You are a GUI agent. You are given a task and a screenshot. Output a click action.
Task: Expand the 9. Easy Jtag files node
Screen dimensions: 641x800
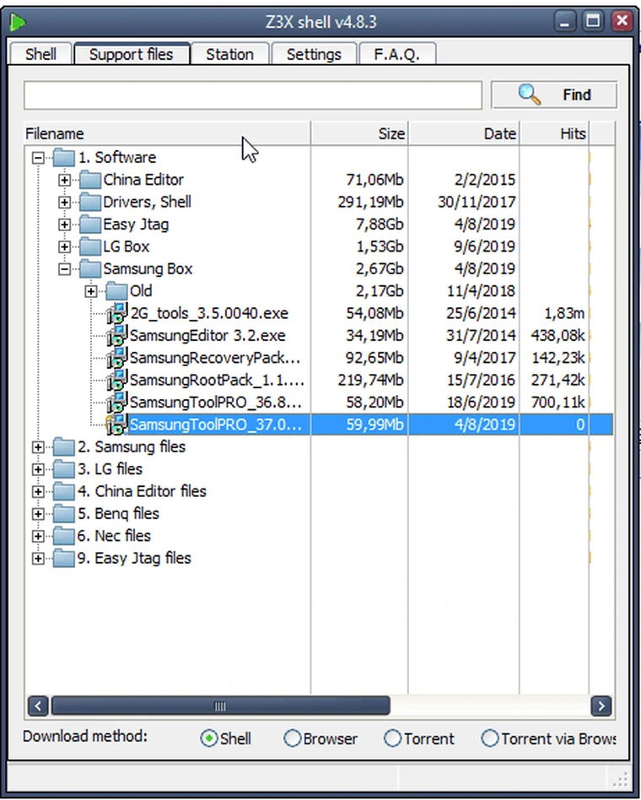[38, 559]
